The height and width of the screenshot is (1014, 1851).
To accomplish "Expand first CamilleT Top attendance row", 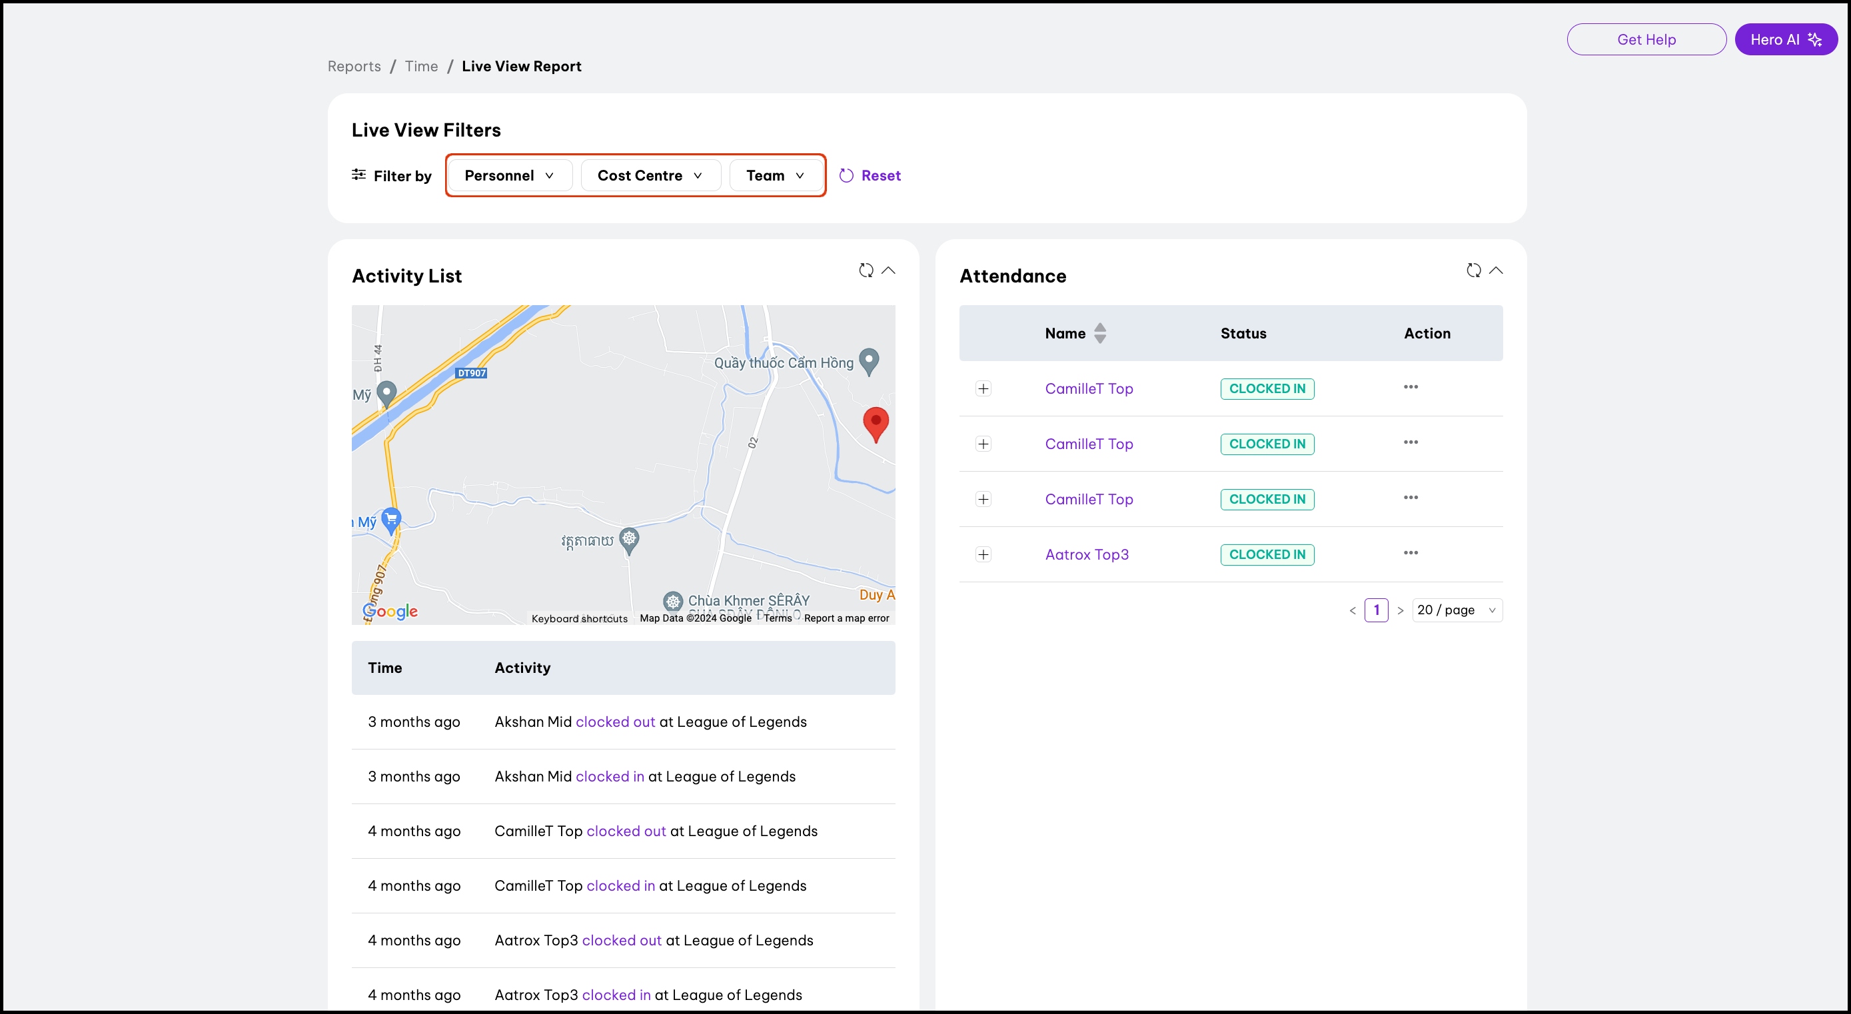I will click(x=983, y=389).
